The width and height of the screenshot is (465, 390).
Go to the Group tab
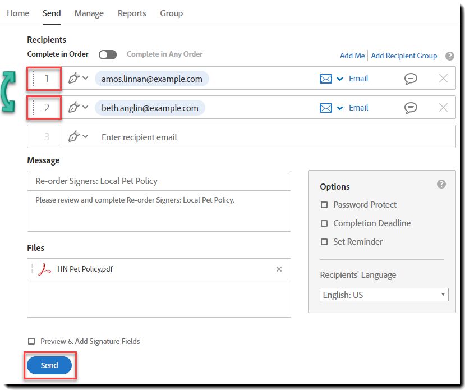[171, 13]
